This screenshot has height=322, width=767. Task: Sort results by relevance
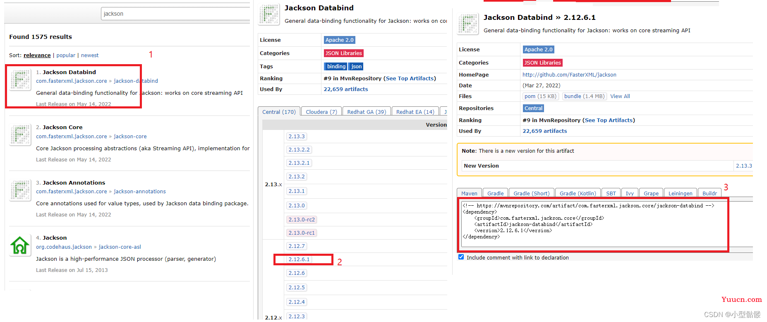(37, 55)
